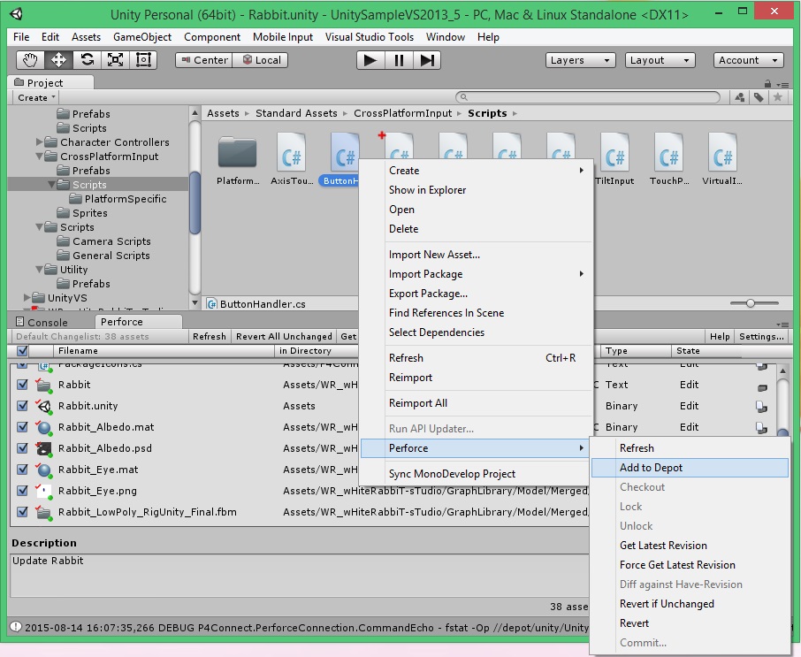Click the Perforce Refresh button

(x=210, y=336)
